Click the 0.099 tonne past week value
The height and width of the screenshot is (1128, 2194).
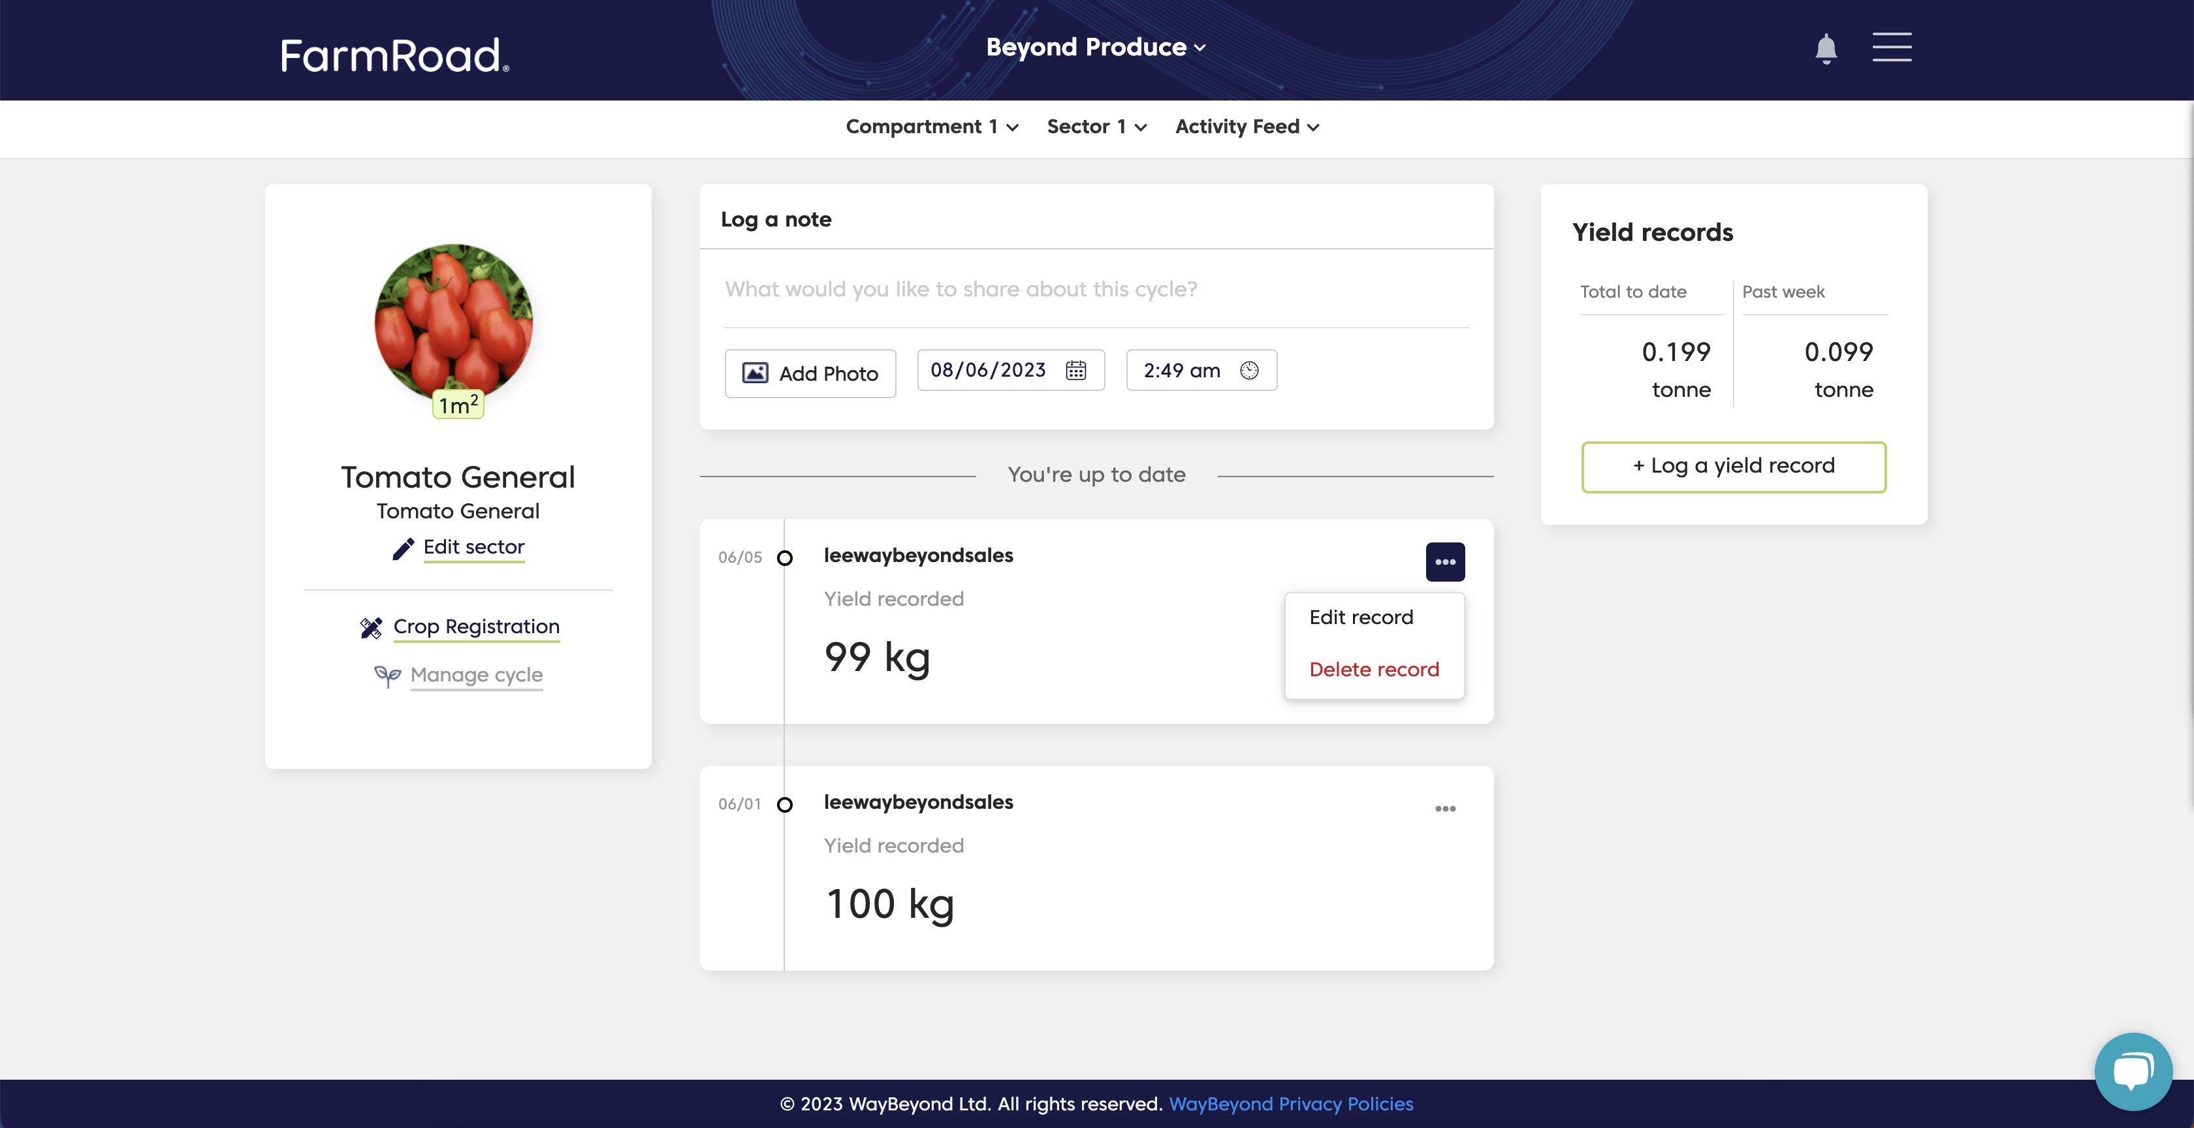click(1838, 370)
